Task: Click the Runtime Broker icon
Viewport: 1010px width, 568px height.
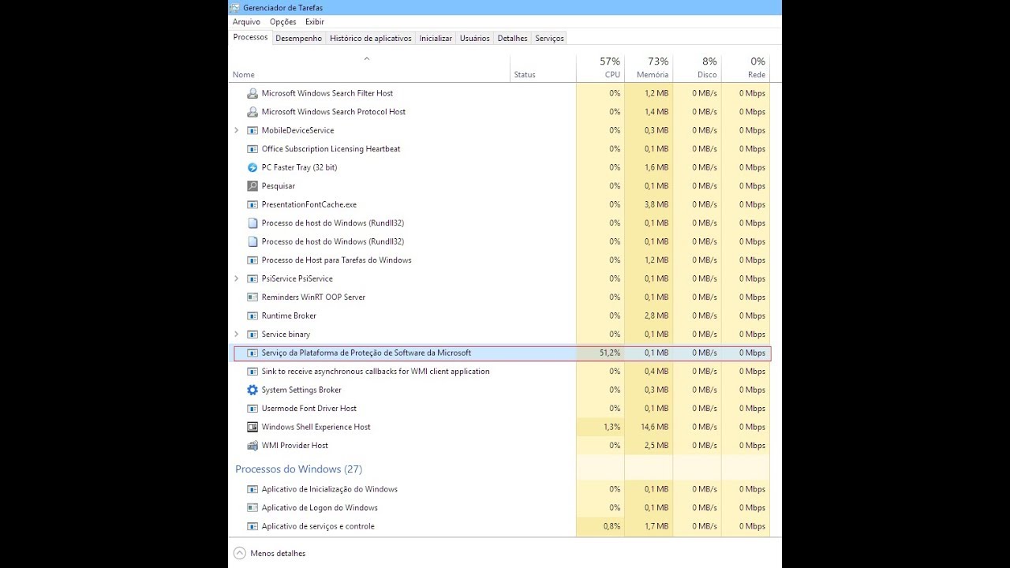Action: point(252,316)
